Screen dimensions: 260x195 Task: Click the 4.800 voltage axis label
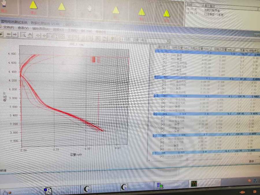click(12, 54)
